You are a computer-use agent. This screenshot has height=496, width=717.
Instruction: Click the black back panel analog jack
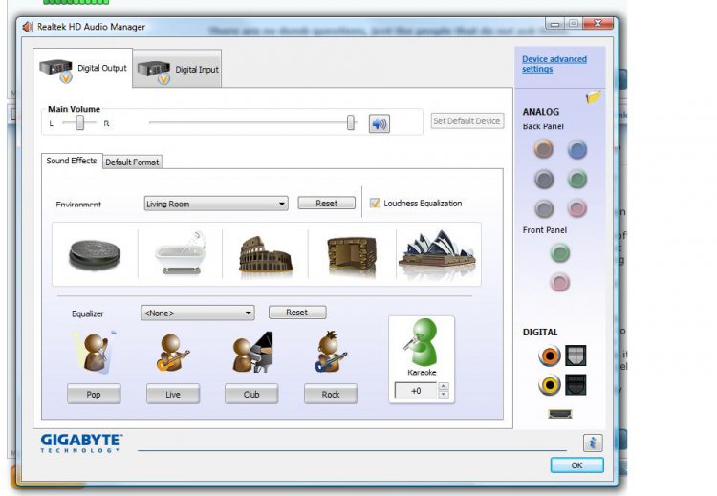pos(544,180)
